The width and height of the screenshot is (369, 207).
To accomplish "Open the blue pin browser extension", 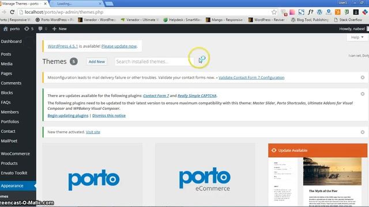I will click(329, 12).
